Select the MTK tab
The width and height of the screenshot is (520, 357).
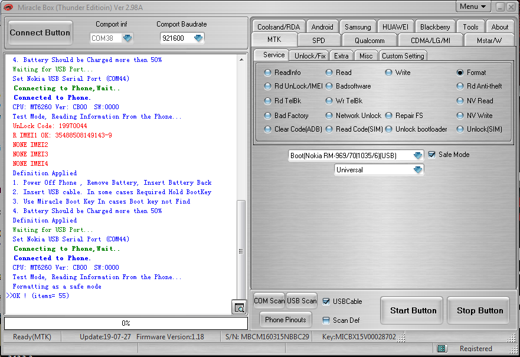pyautogui.click(x=274, y=40)
